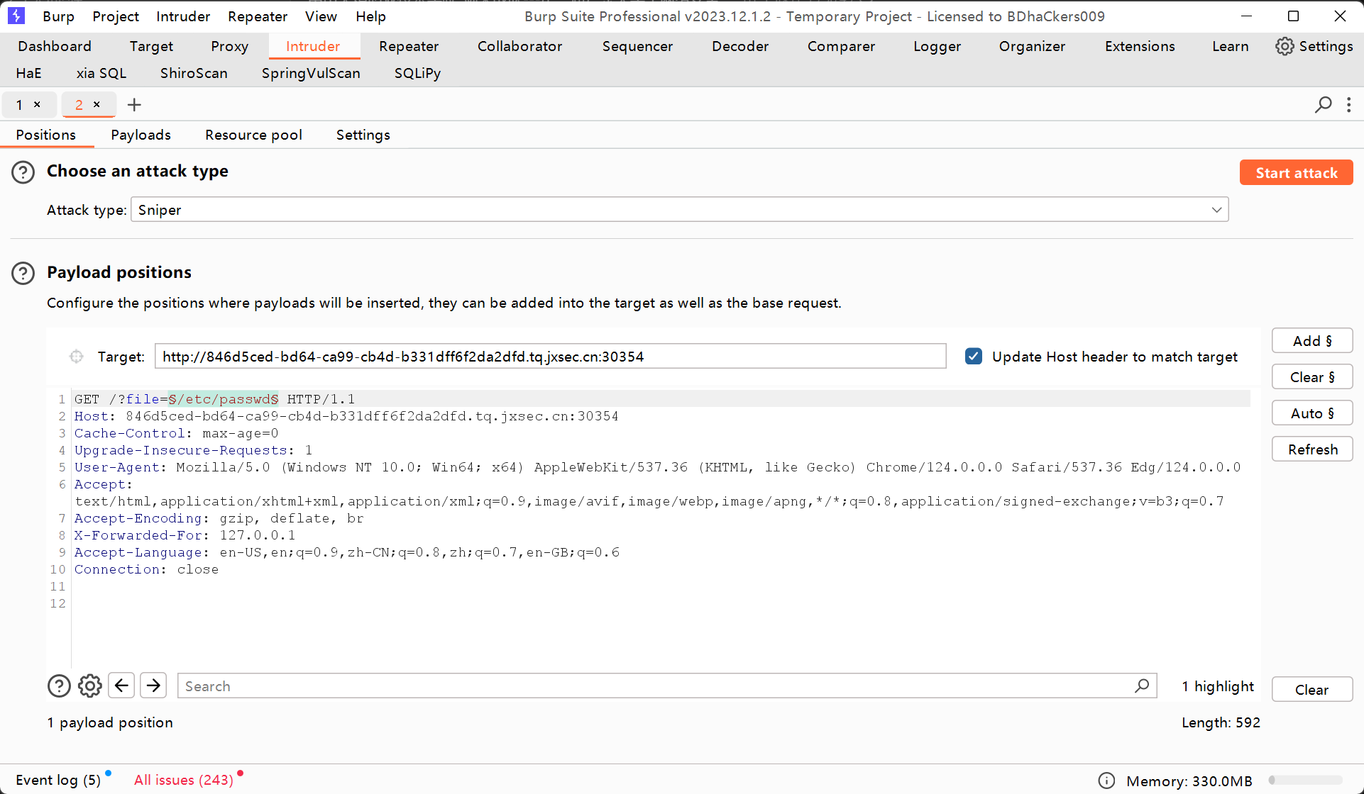Click the magnifier search icon beside tabs

tap(1323, 105)
